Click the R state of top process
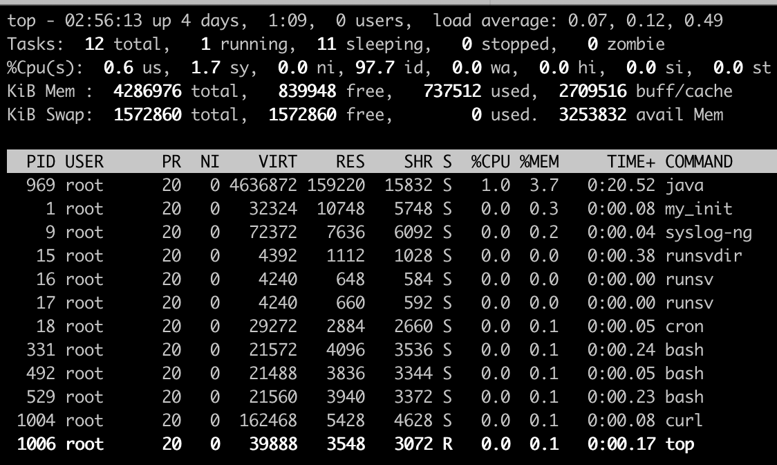The image size is (777, 465). (447, 444)
